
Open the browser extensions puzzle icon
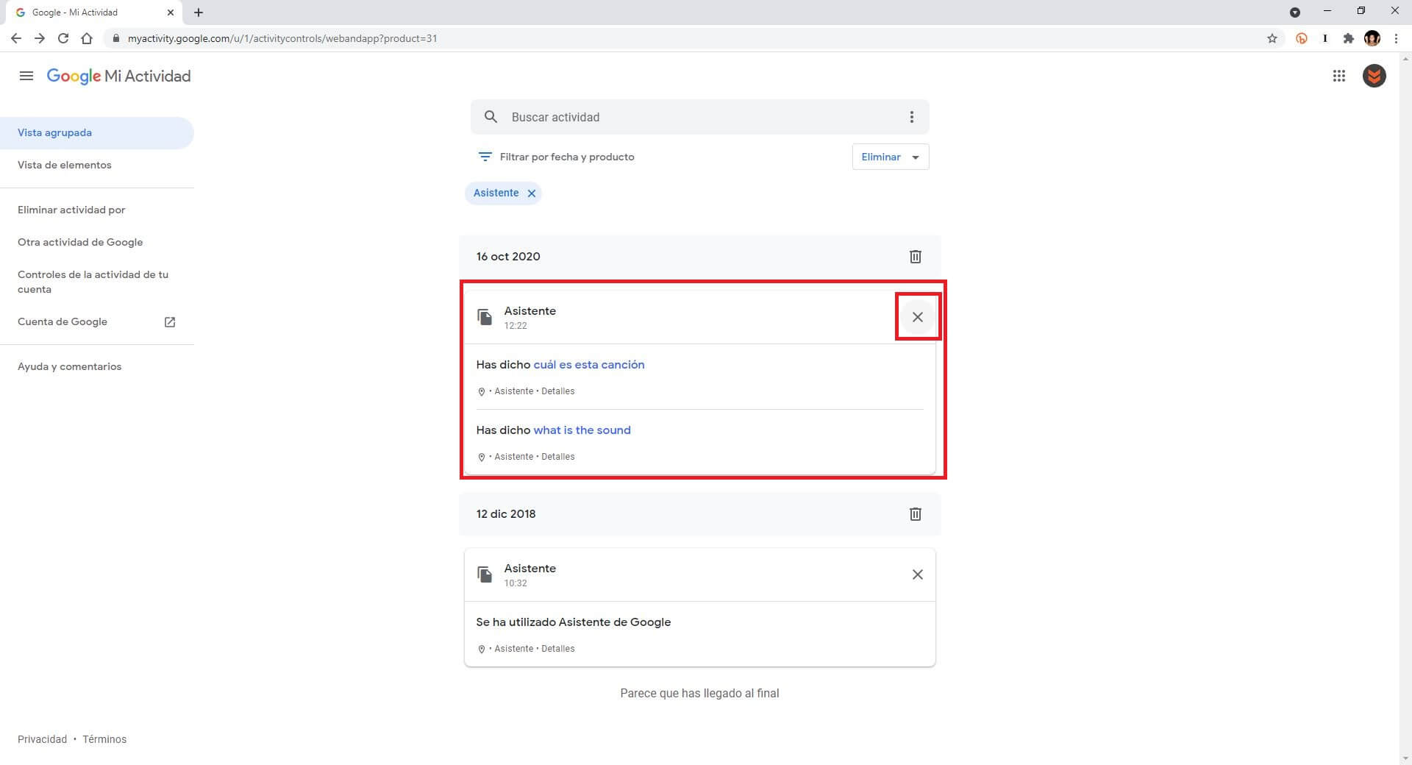1348,38
